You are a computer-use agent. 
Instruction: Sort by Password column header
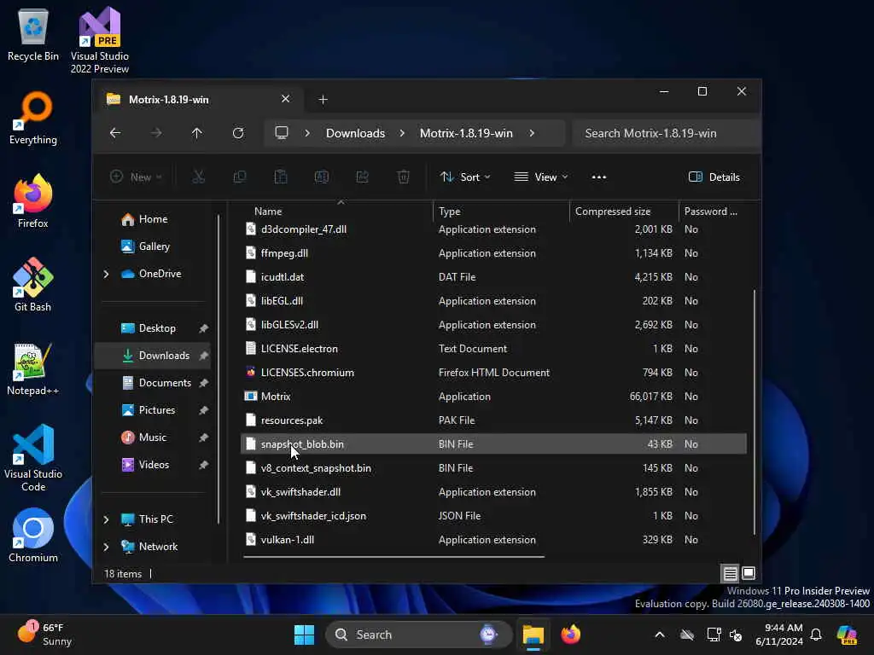tap(716, 212)
